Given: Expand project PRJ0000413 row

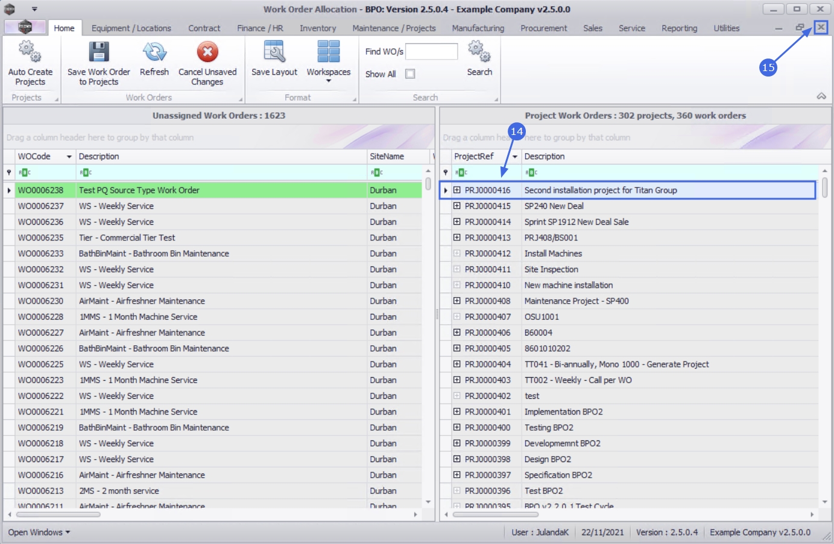Looking at the screenshot, I should pyautogui.click(x=457, y=237).
